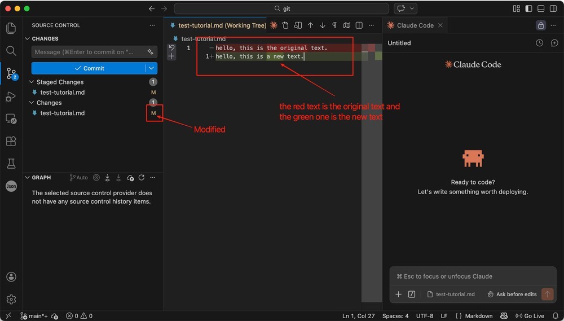Open the Json extension in activity bar
Screen dimensions: 564x321
[x=11, y=186]
